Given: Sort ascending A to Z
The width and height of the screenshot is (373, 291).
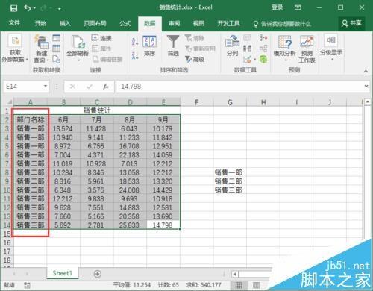Looking at the screenshot, I should pyautogui.click(x=135, y=41).
